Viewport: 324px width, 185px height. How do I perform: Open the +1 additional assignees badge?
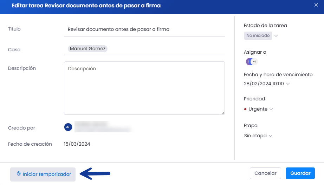pyautogui.click(x=254, y=61)
